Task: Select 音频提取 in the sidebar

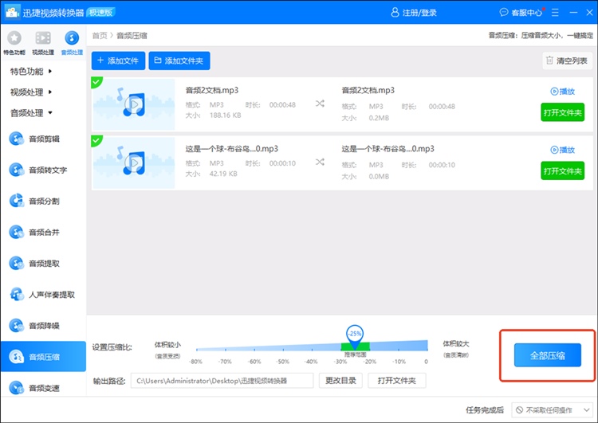Action: (x=44, y=264)
